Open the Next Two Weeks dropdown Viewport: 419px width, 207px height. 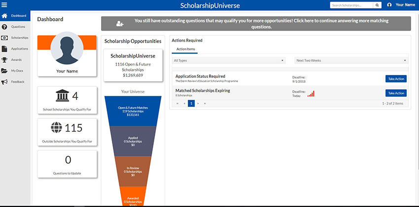point(351,61)
